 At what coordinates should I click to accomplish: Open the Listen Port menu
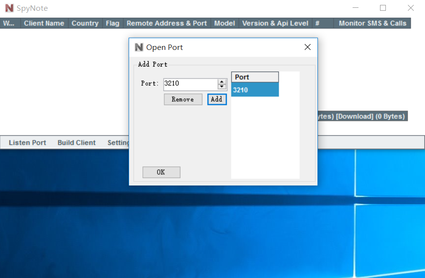coord(27,142)
